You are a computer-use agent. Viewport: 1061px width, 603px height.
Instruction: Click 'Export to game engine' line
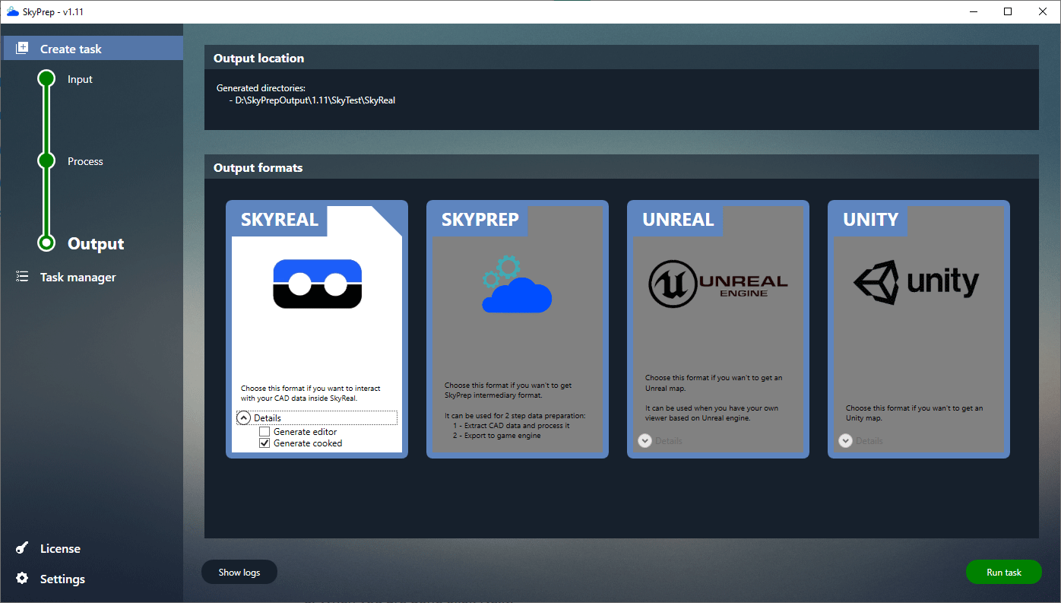[x=496, y=436]
